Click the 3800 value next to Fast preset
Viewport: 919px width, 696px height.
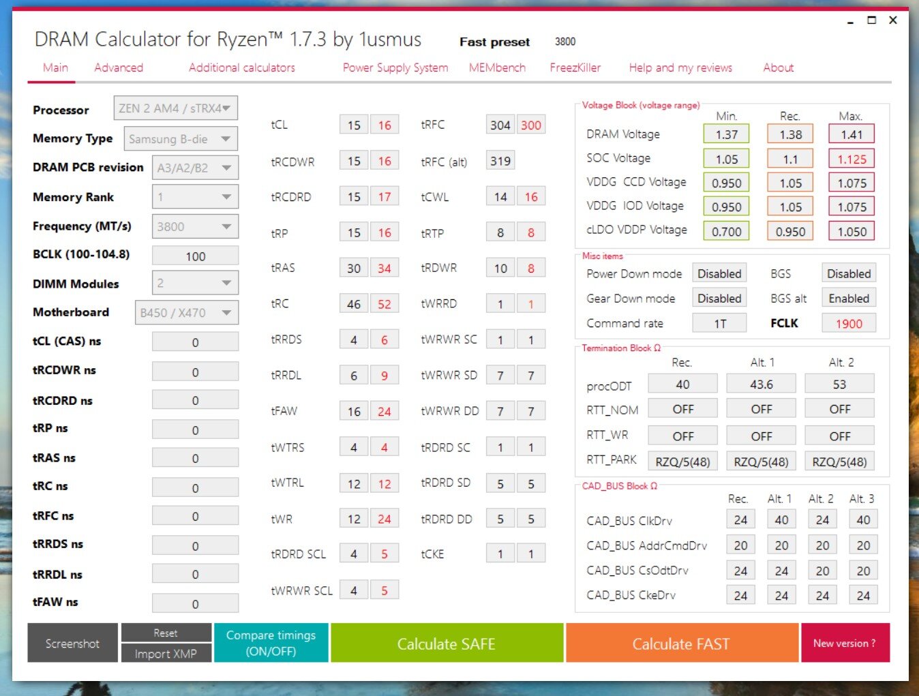(565, 42)
